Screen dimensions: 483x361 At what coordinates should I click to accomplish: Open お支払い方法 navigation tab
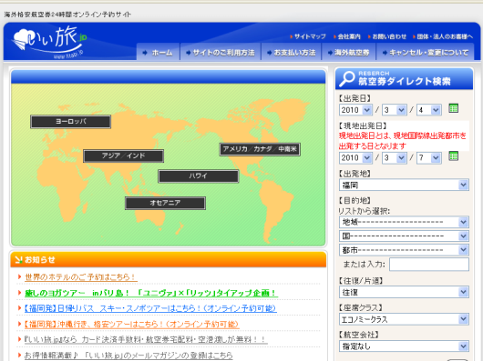291,53
